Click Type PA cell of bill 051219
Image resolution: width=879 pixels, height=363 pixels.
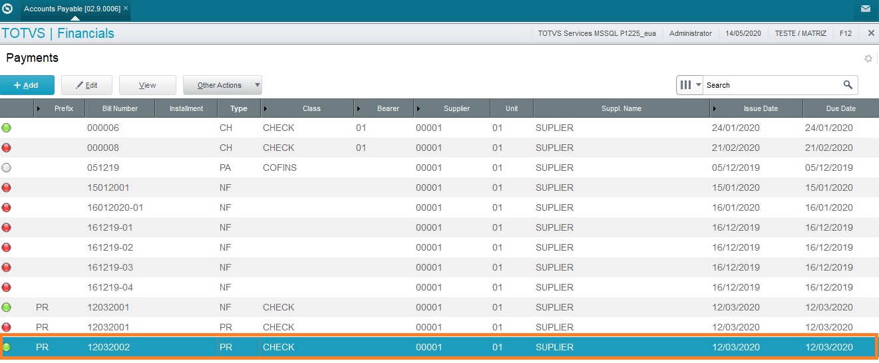point(226,168)
